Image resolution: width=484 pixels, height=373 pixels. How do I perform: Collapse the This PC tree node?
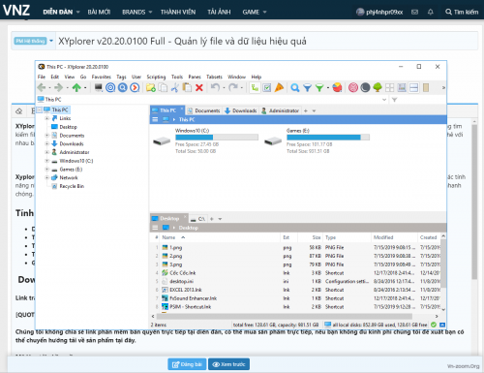click(40, 109)
